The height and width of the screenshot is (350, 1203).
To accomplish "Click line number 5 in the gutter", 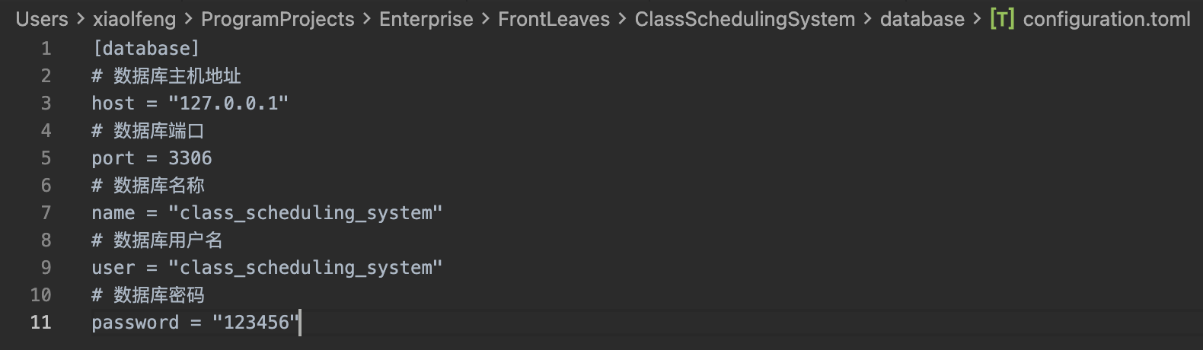I will click(46, 158).
